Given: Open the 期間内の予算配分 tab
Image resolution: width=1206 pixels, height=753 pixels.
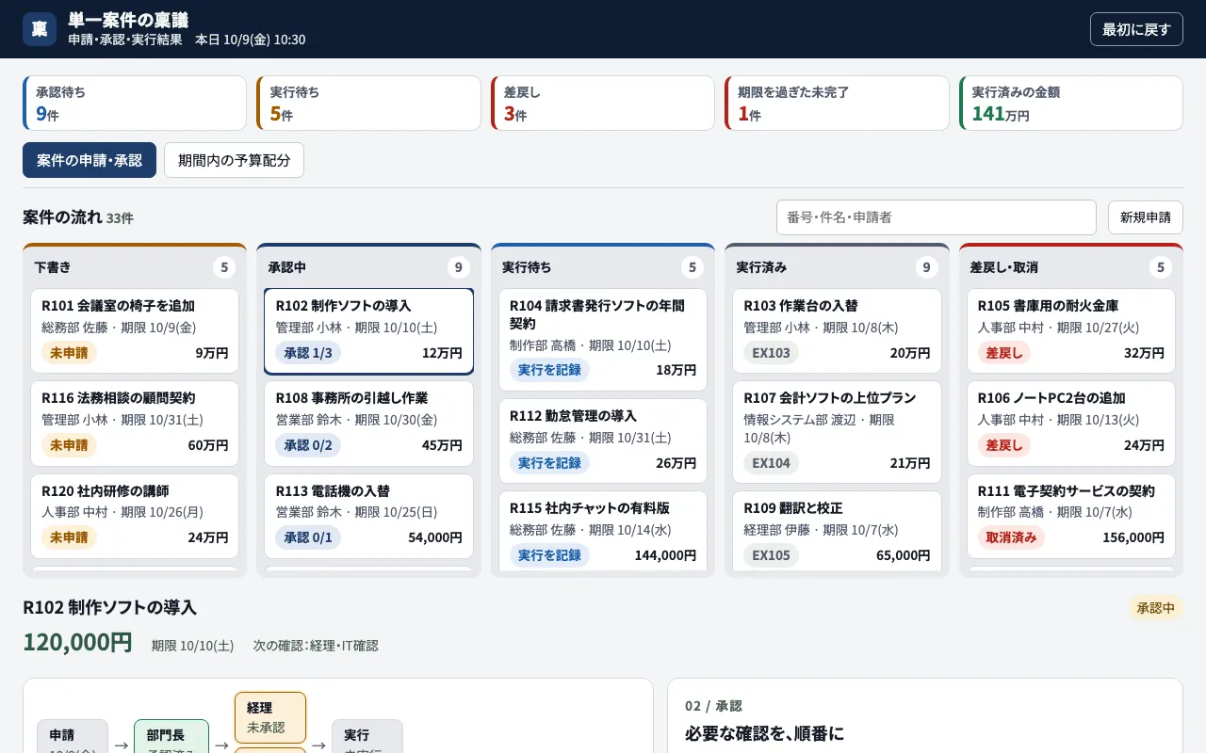Looking at the screenshot, I should 235,160.
